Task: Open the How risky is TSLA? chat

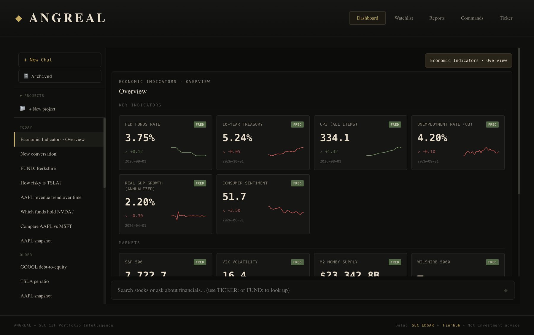Action: tap(59, 183)
